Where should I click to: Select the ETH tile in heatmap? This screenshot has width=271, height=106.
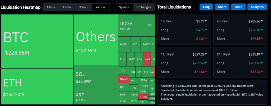37,86
